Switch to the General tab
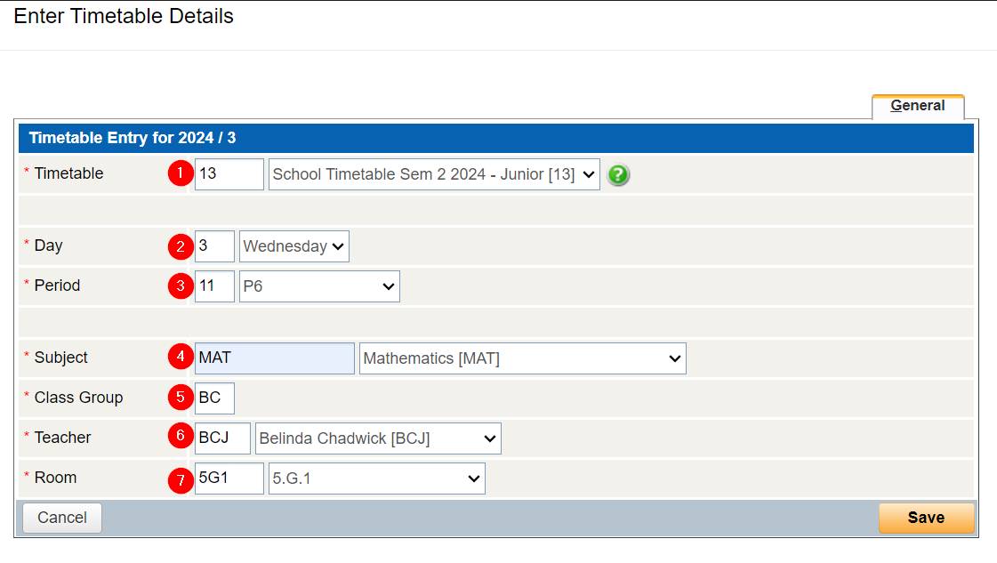Screen dimensions: 997x563 (x=918, y=106)
